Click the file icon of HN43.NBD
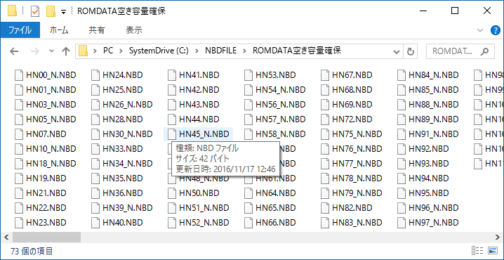Image resolution: width=504 pixels, height=260 pixels. coord(172,105)
